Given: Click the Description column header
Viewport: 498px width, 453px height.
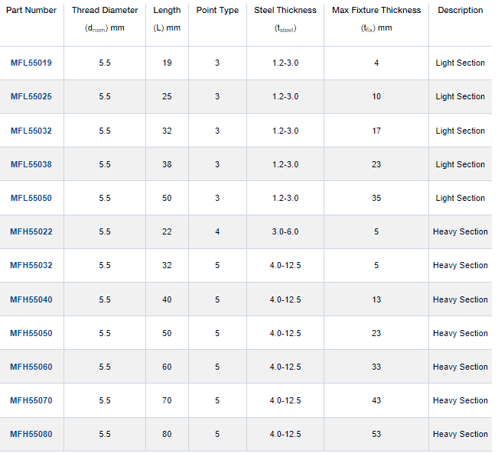Looking at the screenshot, I should [461, 11].
